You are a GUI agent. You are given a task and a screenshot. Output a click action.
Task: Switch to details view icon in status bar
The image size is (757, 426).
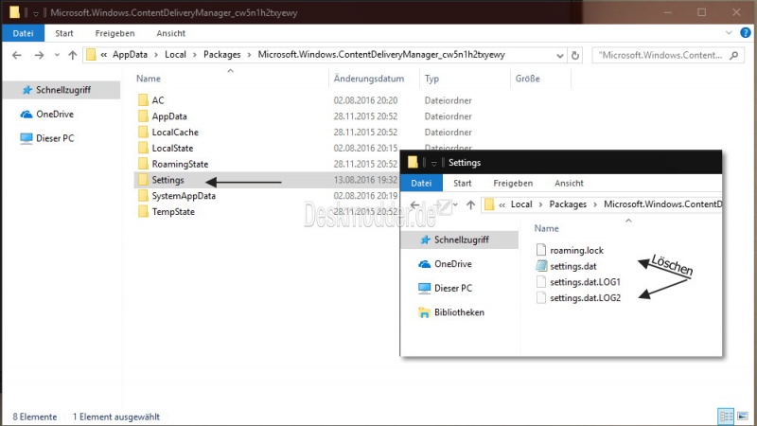[x=726, y=416]
